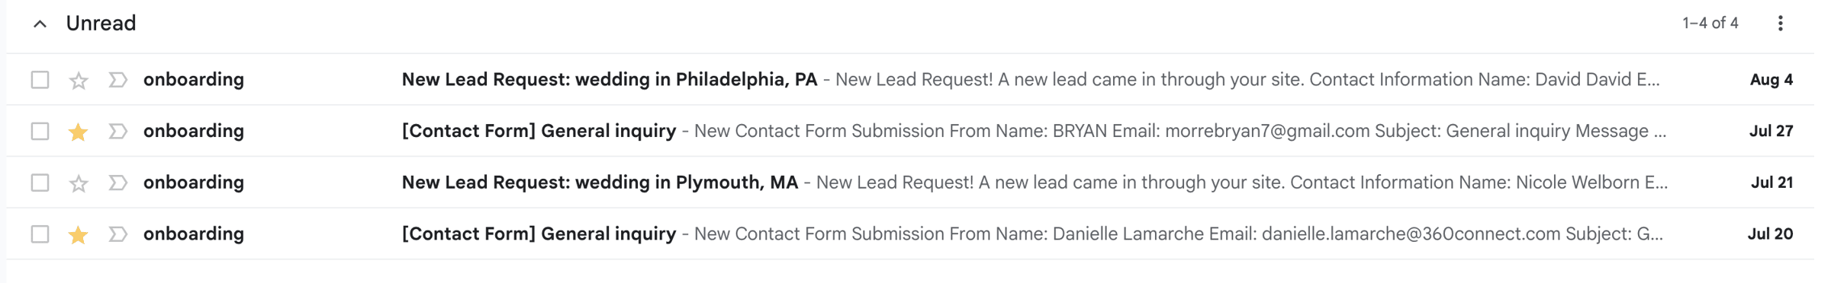Open the BRYAN General inquiry message

click(x=909, y=131)
